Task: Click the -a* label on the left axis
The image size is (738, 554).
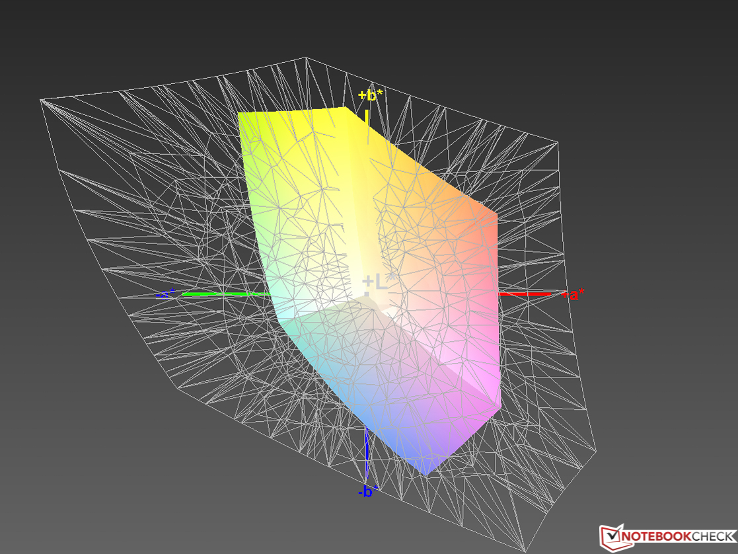Action: click(x=165, y=294)
